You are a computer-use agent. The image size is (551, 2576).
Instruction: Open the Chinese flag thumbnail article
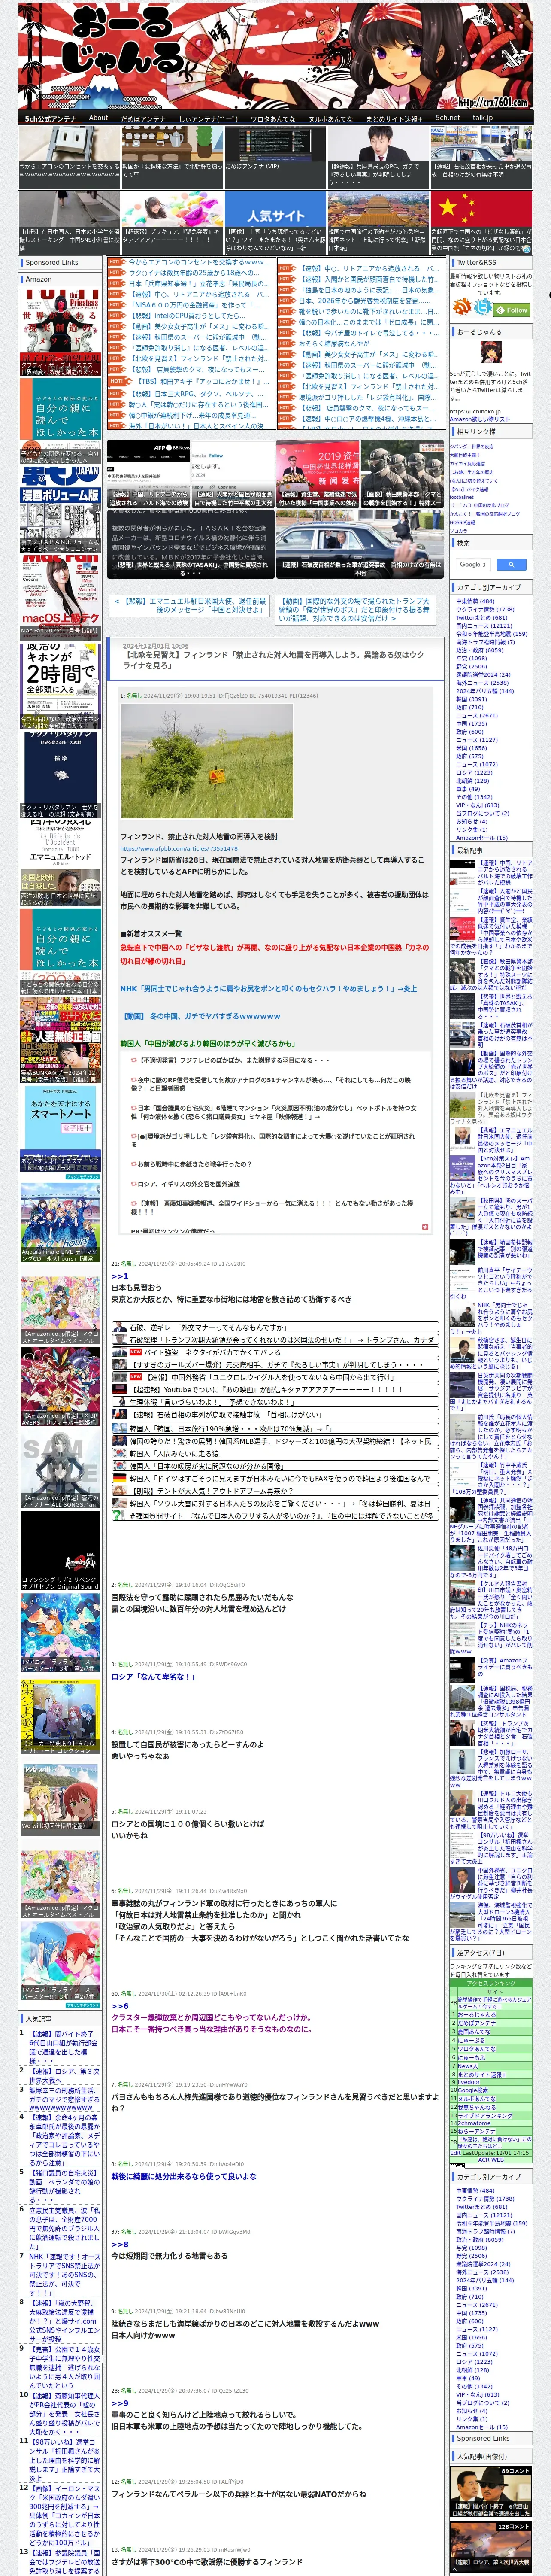[481, 209]
